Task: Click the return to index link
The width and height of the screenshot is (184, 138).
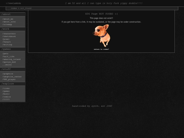Action: [x=102, y=49]
